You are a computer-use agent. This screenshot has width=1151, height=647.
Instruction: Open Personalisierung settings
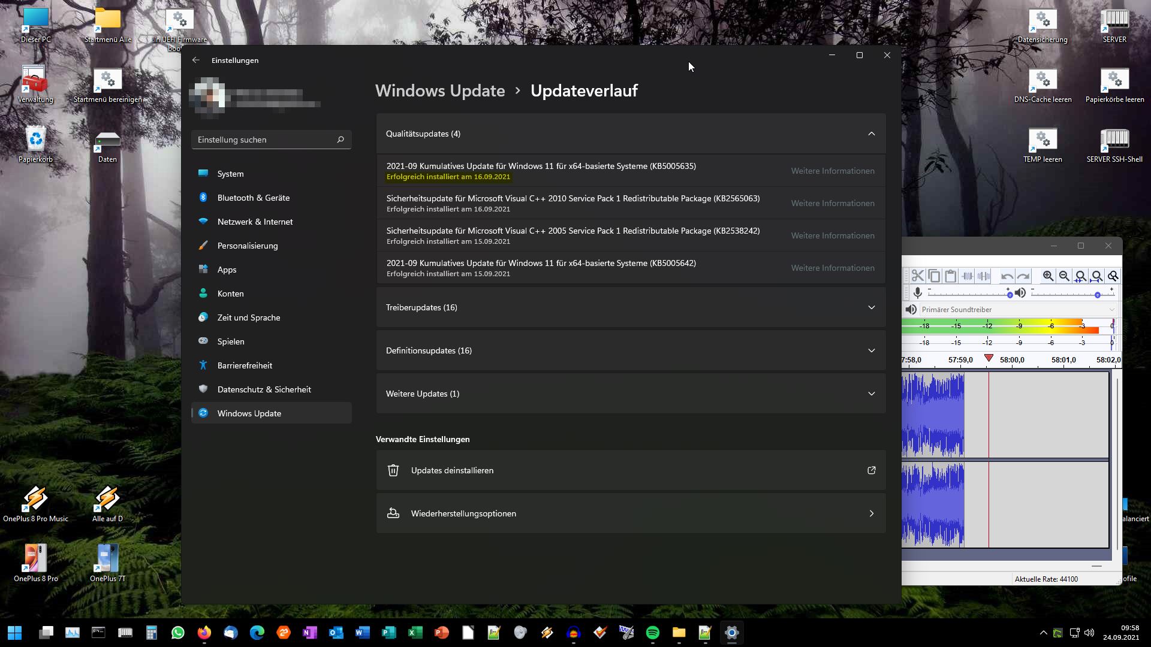[271, 246]
